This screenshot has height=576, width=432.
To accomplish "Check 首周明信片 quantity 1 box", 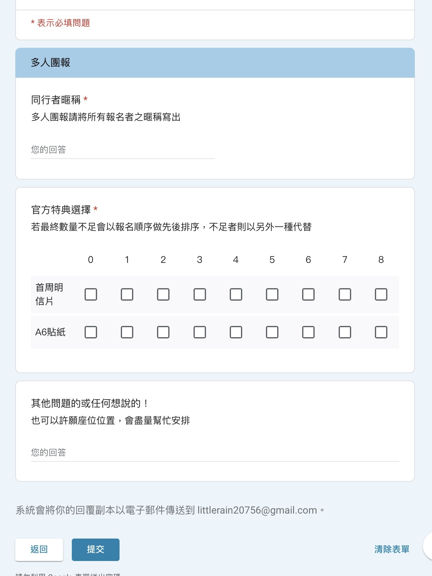I will 127,294.
